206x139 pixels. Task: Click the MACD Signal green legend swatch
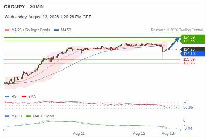coord(28,116)
